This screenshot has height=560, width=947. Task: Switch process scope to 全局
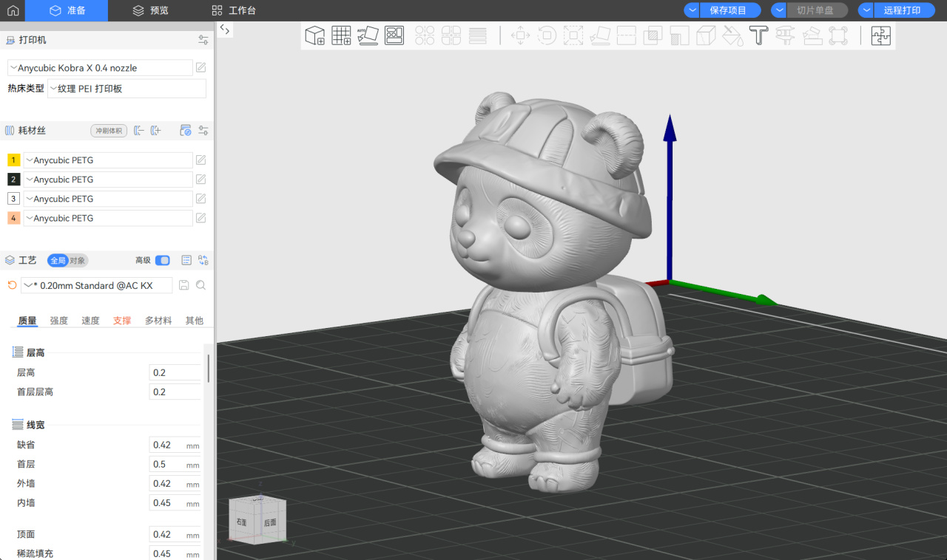click(57, 260)
